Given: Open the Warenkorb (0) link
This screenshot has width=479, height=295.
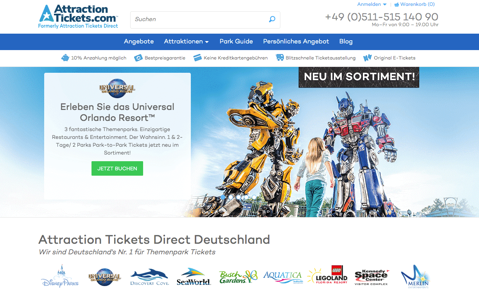Looking at the screenshot, I should [417, 4].
